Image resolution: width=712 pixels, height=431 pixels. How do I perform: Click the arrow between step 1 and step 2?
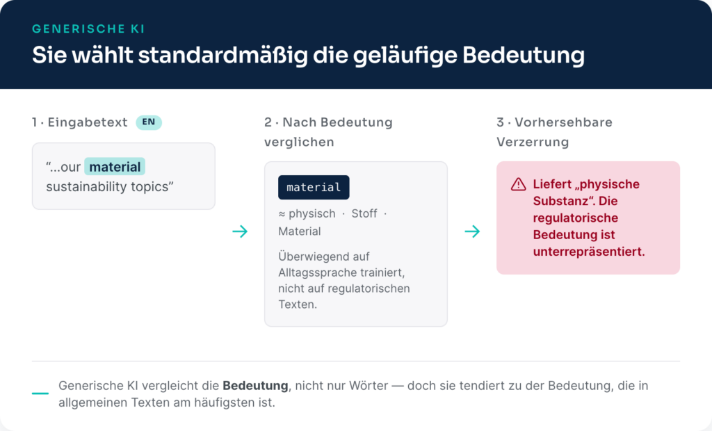tap(240, 231)
